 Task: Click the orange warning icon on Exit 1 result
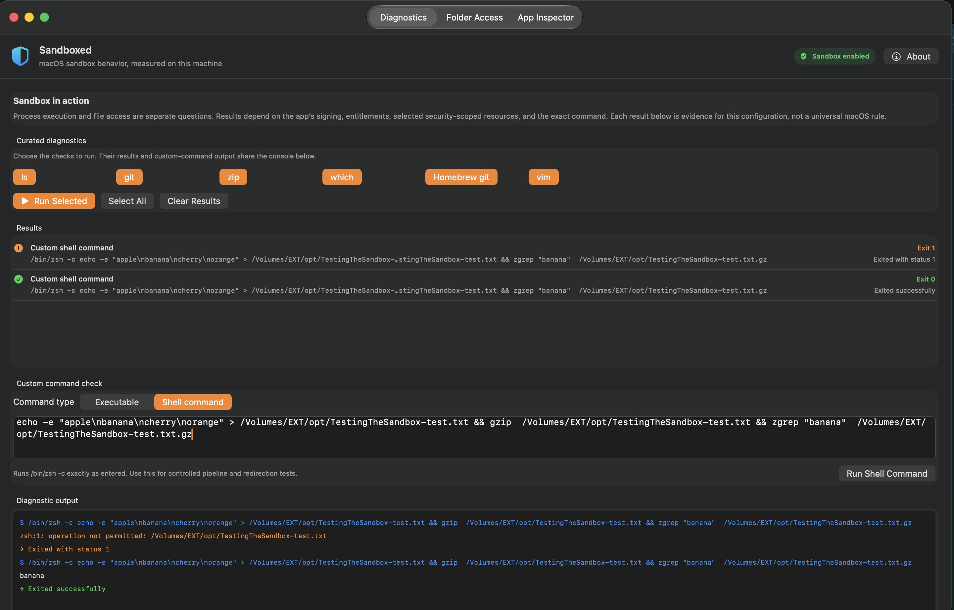(18, 248)
